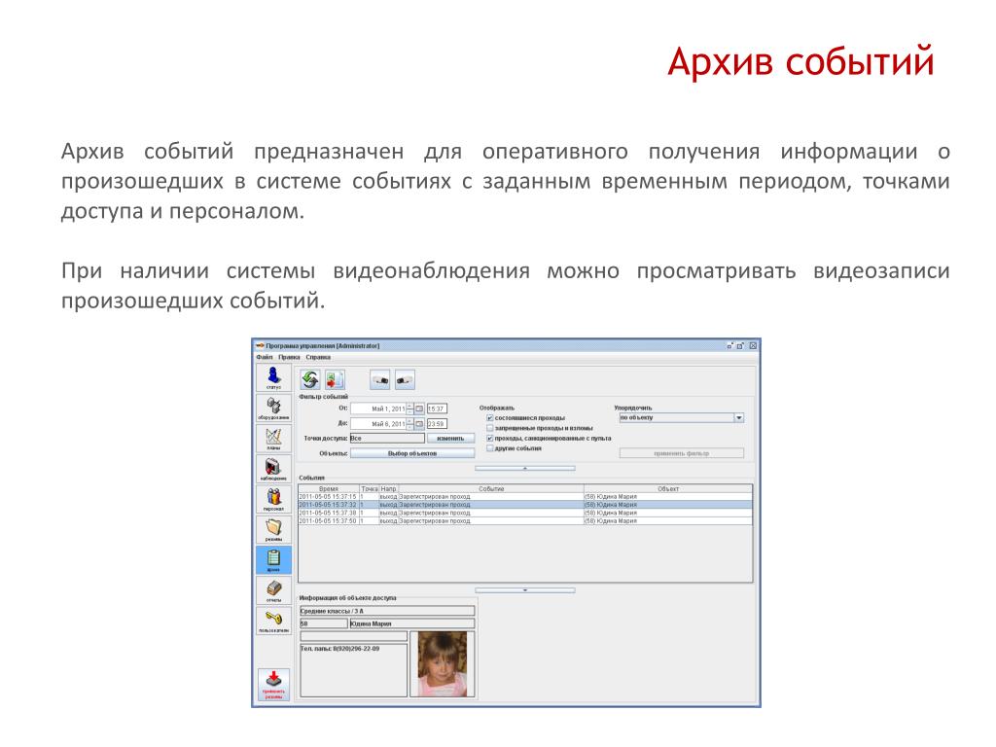Screen dimensions: 996x747
Task: Open the Персонал sidebar section
Action: click(x=273, y=500)
